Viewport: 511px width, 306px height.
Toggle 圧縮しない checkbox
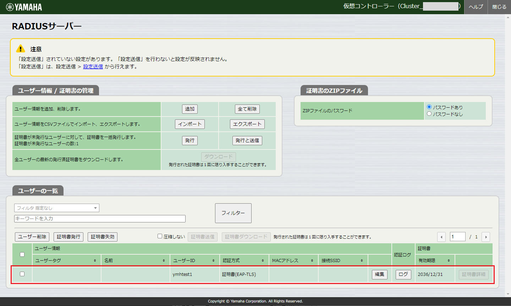pyautogui.click(x=160, y=236)
